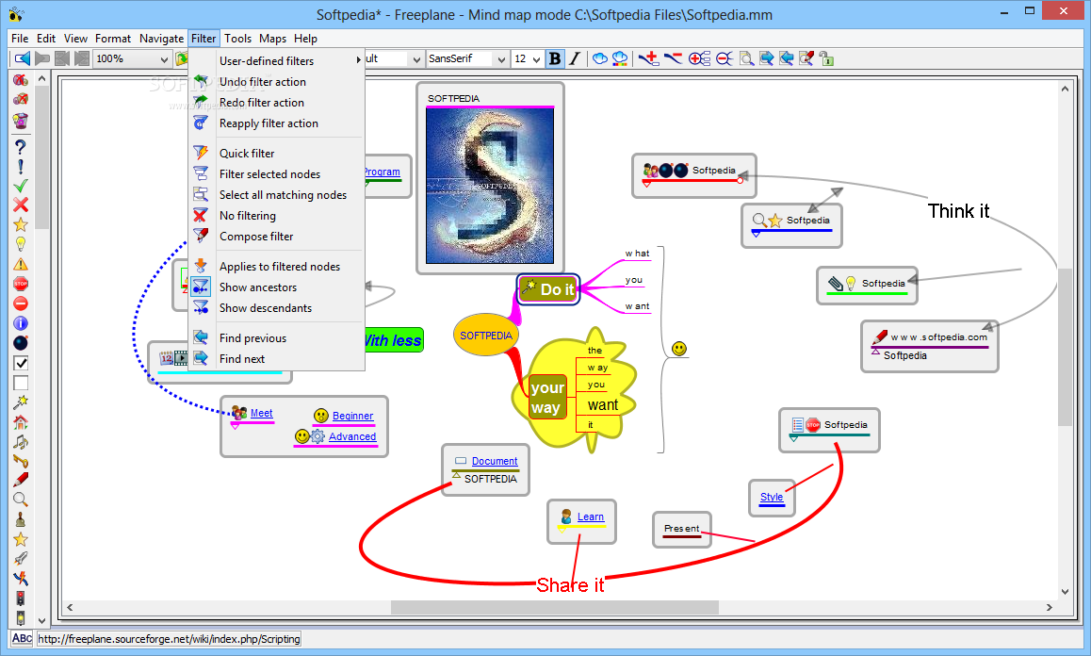Choose Compose filter menu entry
Screen dimensions: 1091x656
click(275, 236)
